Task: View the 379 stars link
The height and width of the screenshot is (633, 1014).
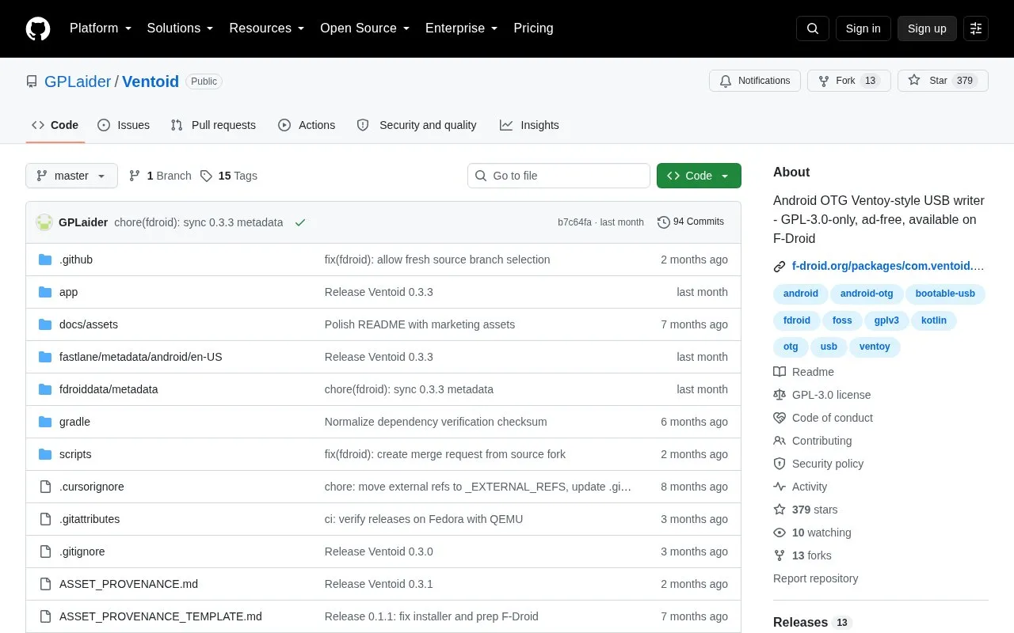Action: point(805,510)
